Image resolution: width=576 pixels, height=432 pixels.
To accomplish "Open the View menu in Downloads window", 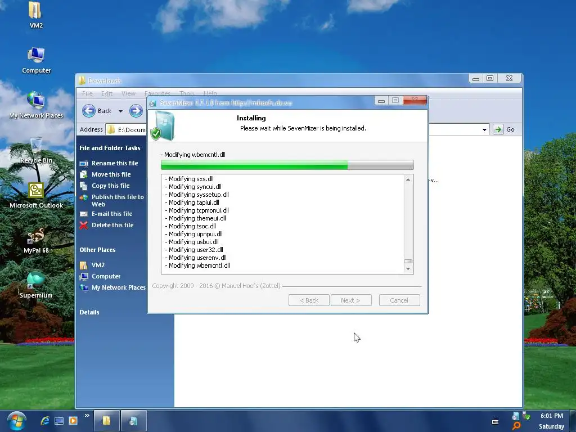I will coord(129,93).
